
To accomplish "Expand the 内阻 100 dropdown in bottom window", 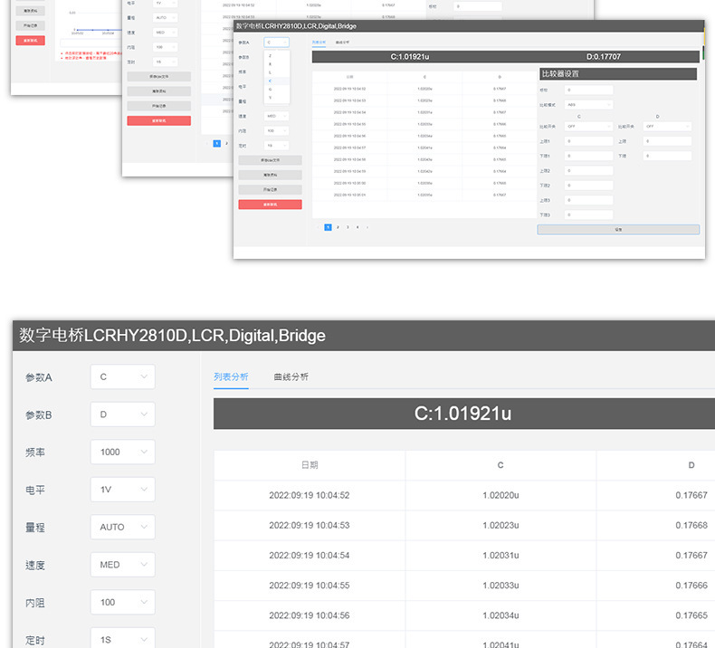I will (x=123, y=602).
